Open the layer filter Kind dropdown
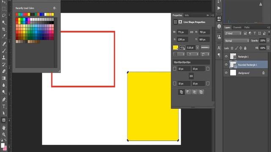The width and height of the screenshot is (271, 152). coord(233,33)
